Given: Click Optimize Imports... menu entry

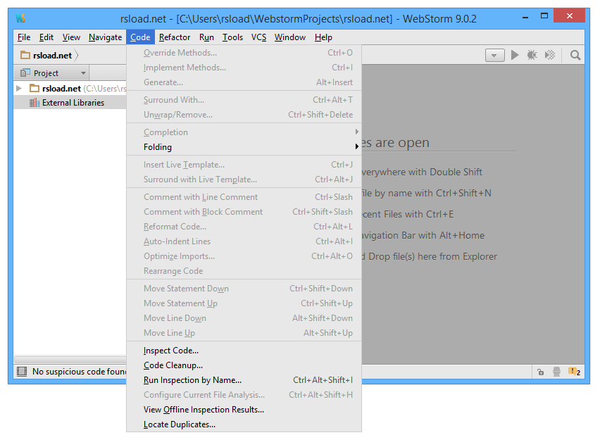Looking at the screenshot, I should point(244,256).
